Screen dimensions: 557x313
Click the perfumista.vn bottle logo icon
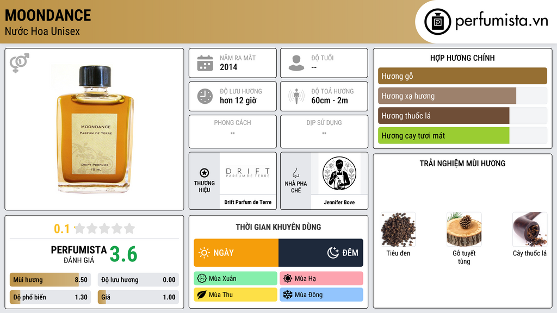tap(437, 22)
